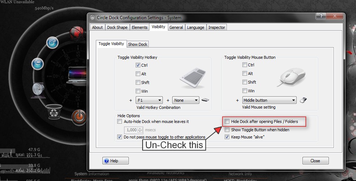Viewport: 356px width, 181px height.
Task: Open the blue bubble dock icon
Action: (52, 43)
